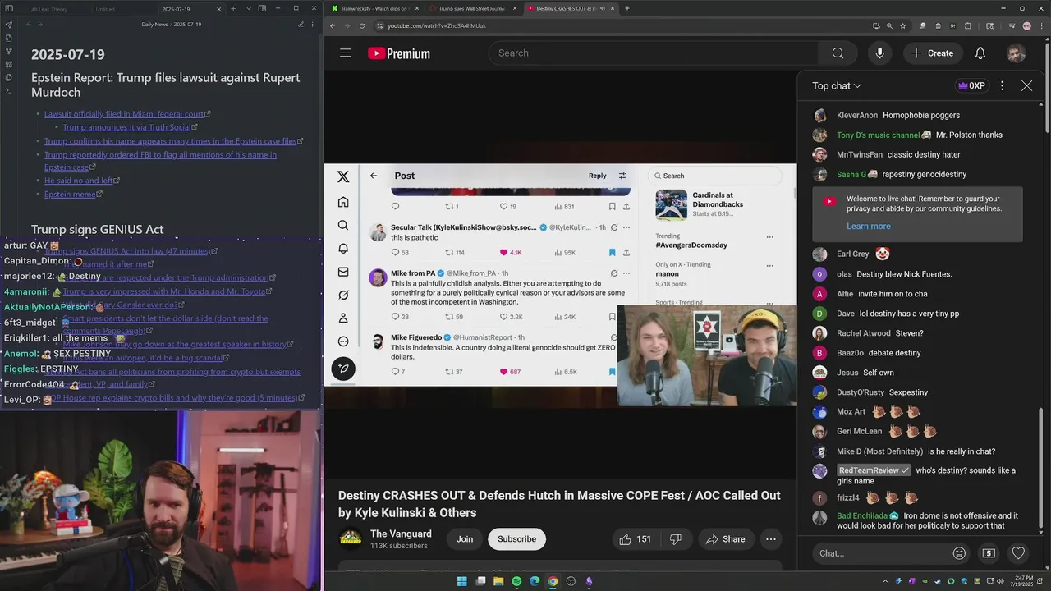Open a new Obsidian tab with plus

click(232, 9)
